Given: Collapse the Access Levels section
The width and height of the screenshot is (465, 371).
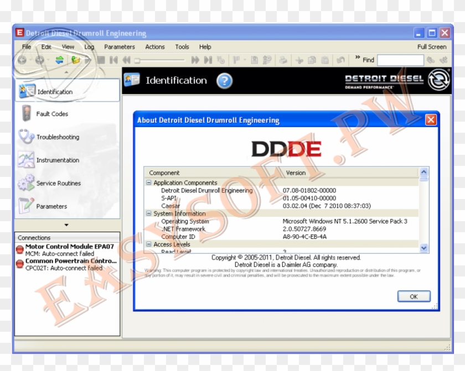Looking at the screenshot, I should click(x=148, y=244).
